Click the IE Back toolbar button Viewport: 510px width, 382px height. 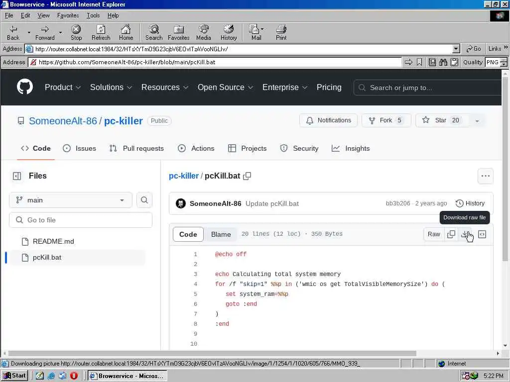[13, 33]
